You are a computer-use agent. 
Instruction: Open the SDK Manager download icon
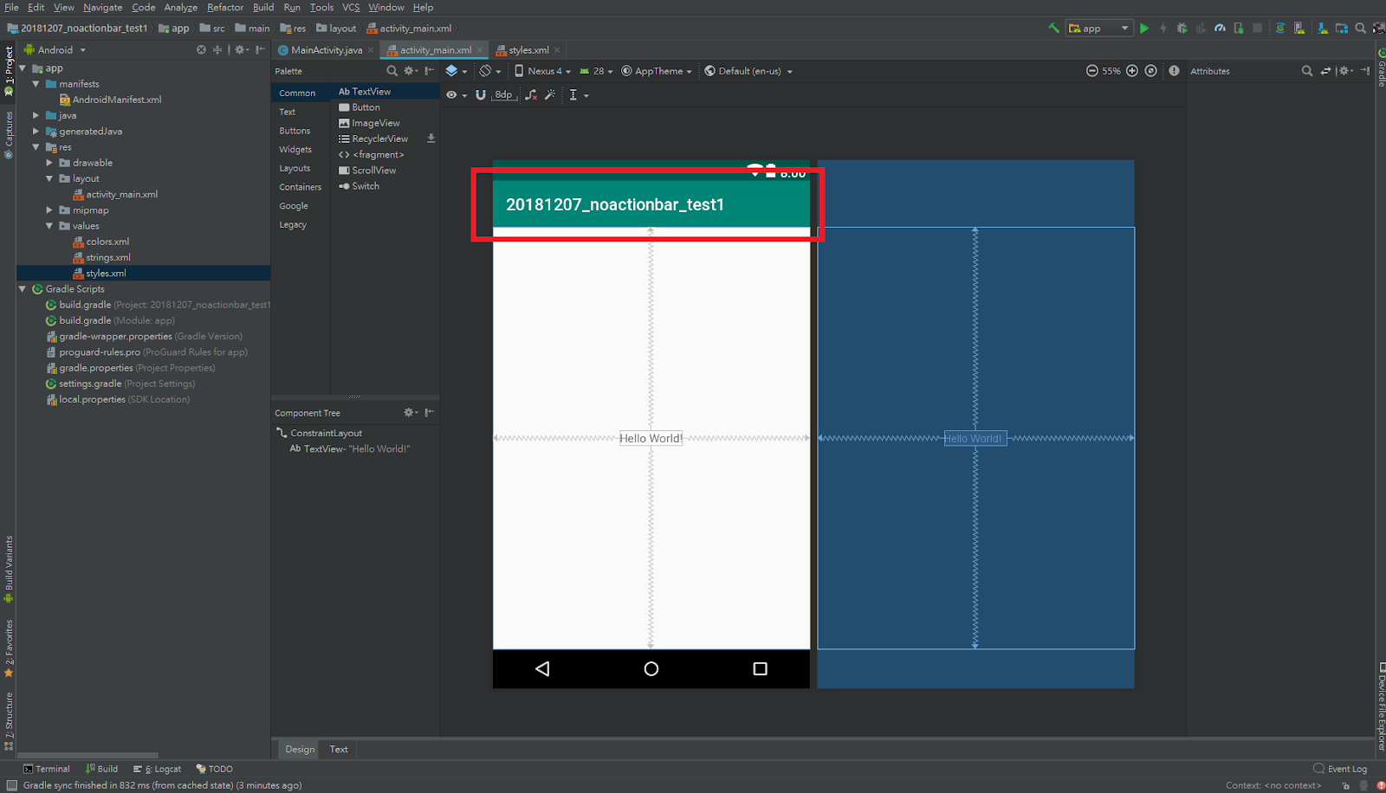coord(1323,28)
